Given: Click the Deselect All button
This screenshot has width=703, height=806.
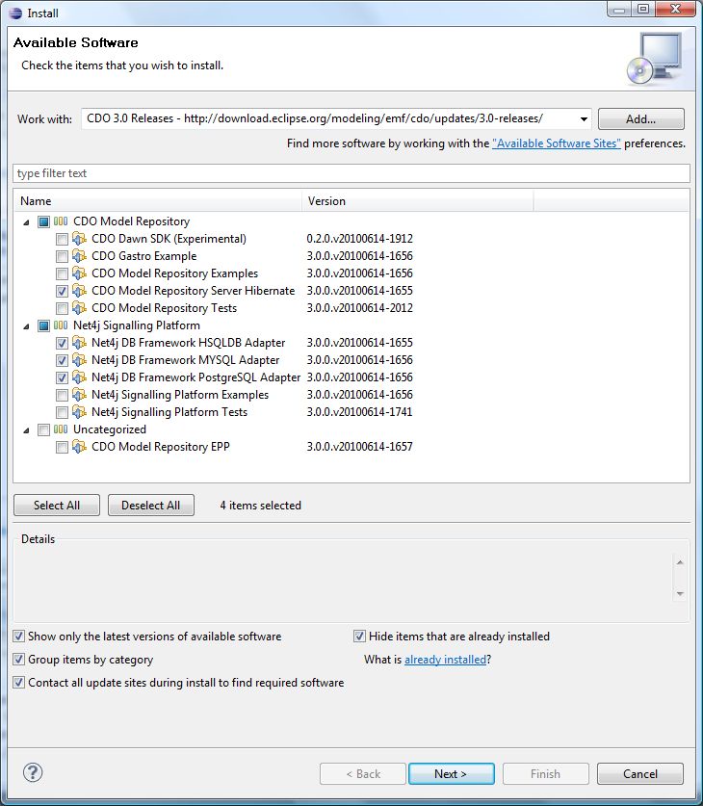Looking at the screenshot, I should pos(150,506).
